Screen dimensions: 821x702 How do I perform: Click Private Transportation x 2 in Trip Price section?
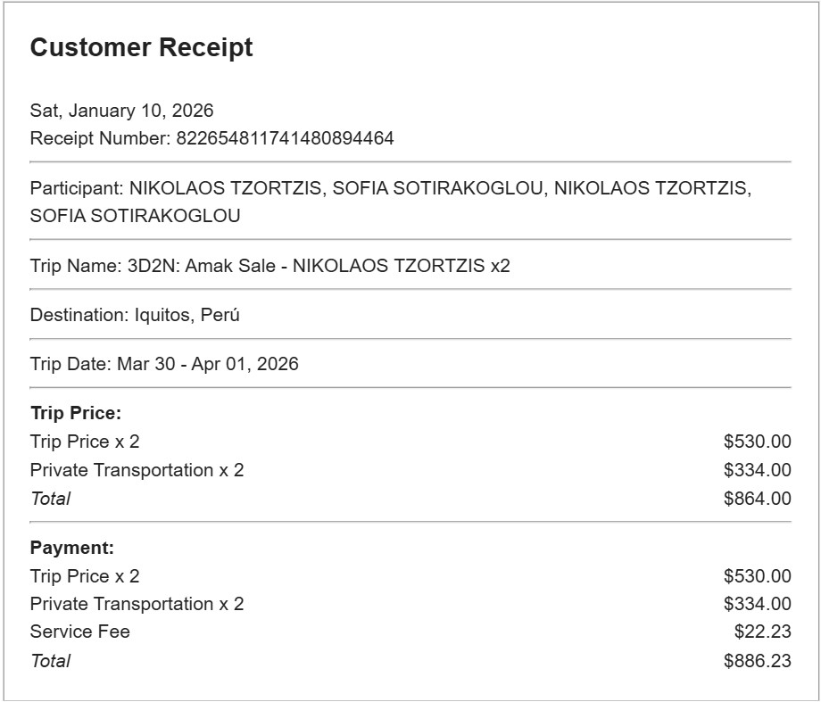coord(137,470)
